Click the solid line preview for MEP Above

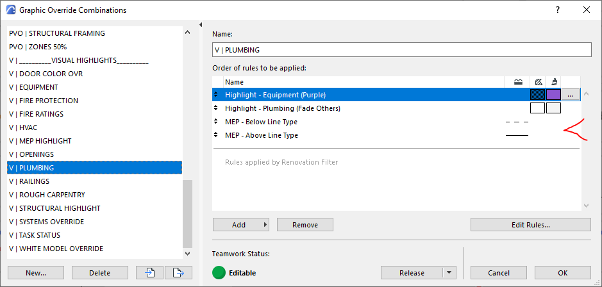(x=517, y=135)
